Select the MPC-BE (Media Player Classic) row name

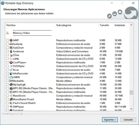pos(33,88)
